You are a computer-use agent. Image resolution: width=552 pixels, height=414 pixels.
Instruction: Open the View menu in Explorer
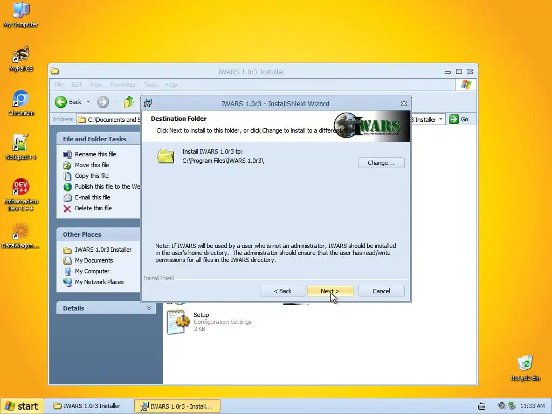(96, 85)
